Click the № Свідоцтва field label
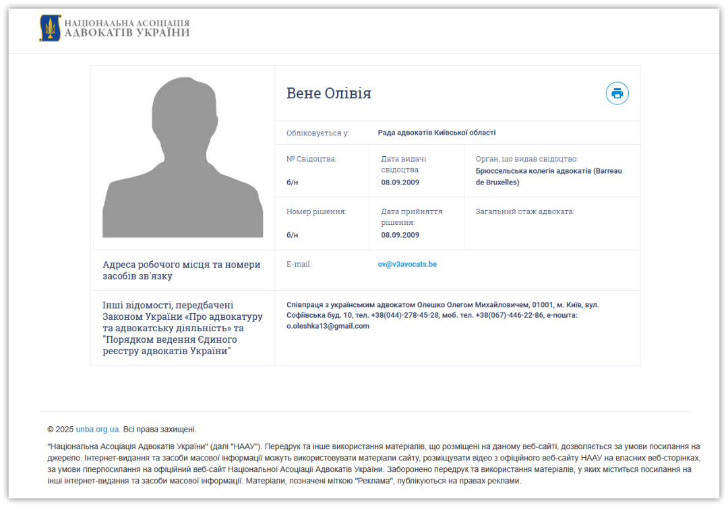The width and height of the screenshot is (728, 507). point(311,159)
